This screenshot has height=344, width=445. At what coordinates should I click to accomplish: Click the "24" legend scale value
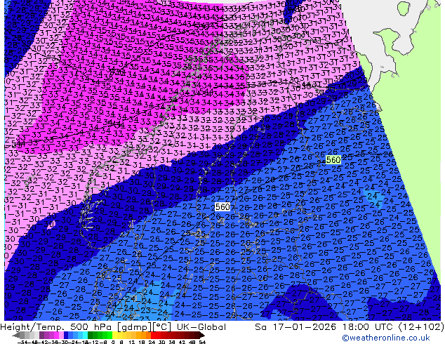coord(152,342)
